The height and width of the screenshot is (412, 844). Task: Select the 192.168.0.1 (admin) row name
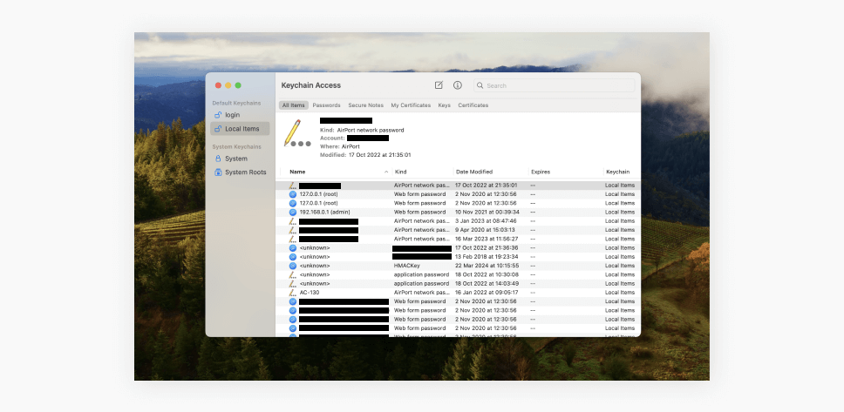pyautogui.click(x=324, y=212)
